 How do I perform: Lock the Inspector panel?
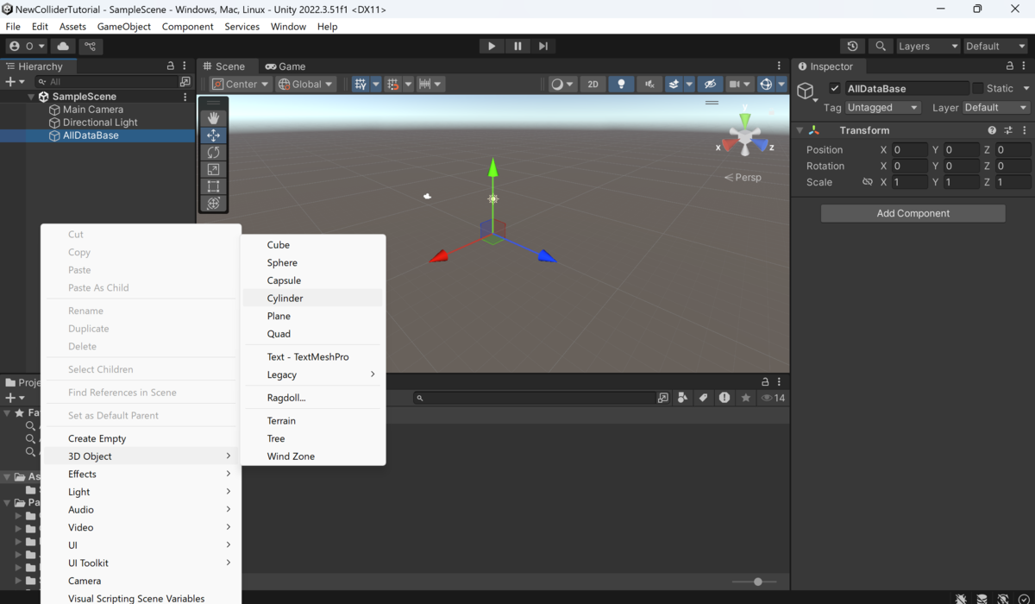1010,66
